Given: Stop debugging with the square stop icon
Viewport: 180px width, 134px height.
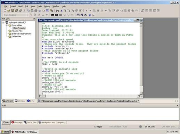Looking at the screenshot, I should click(x=90, y=10).
